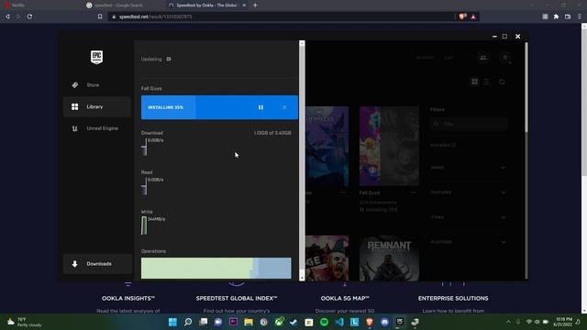
Task: Open the weather widget on taskbar
Action: (25, 322)
